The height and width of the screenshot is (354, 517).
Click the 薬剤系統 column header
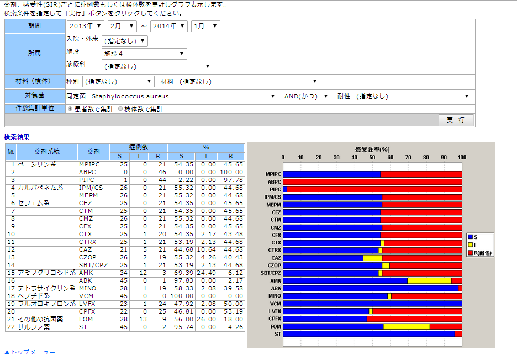(47, 152)
